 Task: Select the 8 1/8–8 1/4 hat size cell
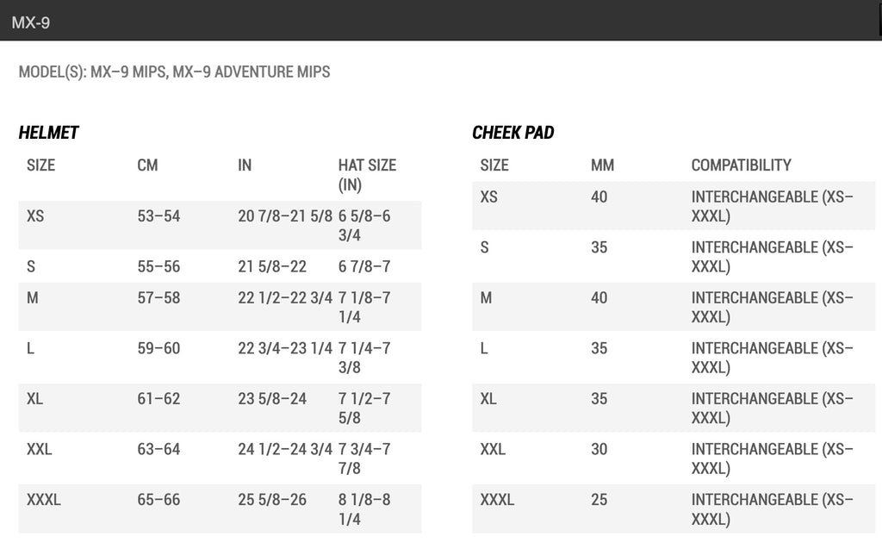coord(364,508)
